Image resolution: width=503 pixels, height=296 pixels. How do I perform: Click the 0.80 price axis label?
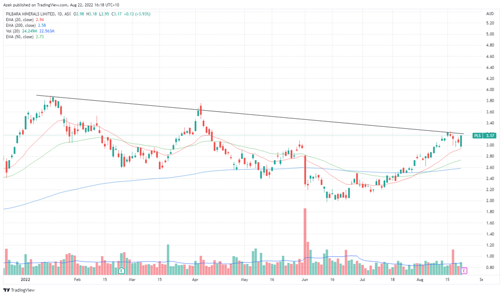[490, 267]
